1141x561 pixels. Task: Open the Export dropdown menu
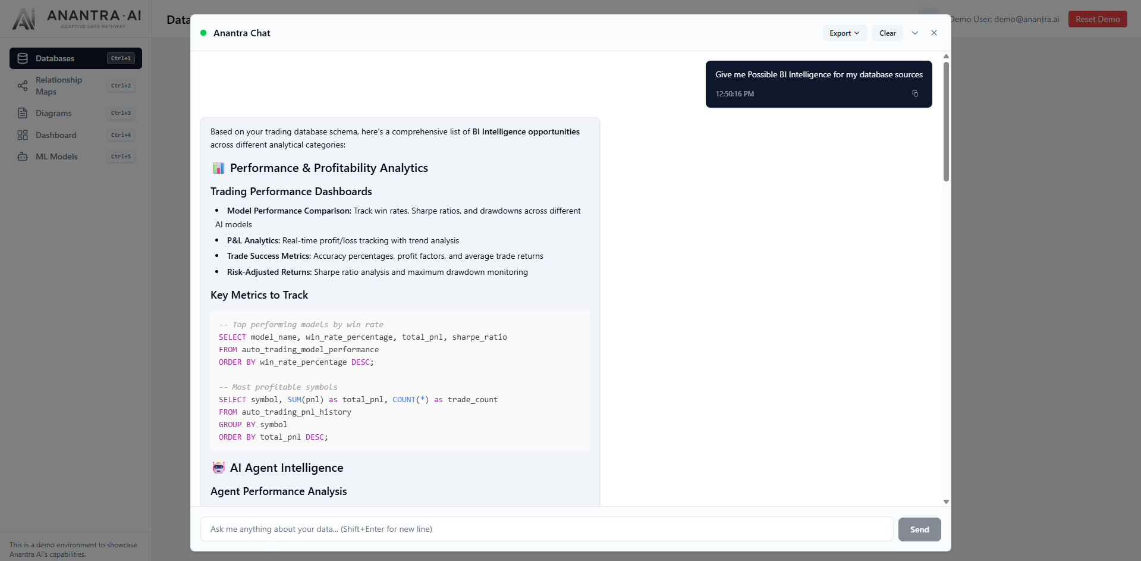tap(844, 33)
